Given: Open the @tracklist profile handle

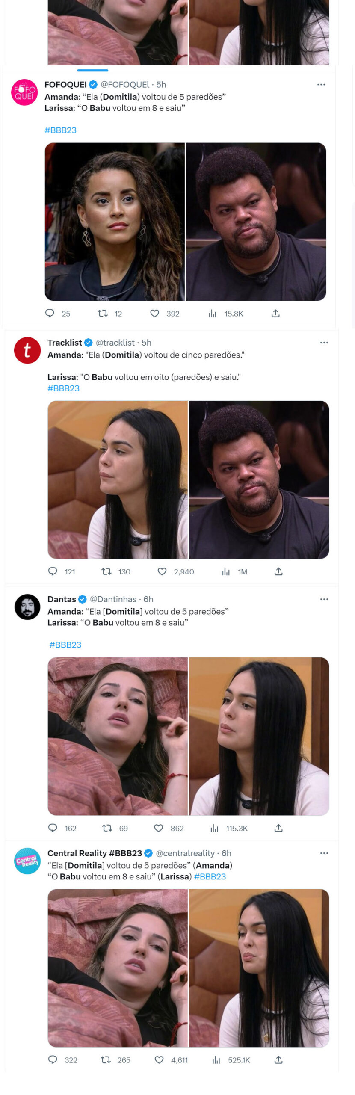Looking at the screenshot, I should [x=115, y=343].
